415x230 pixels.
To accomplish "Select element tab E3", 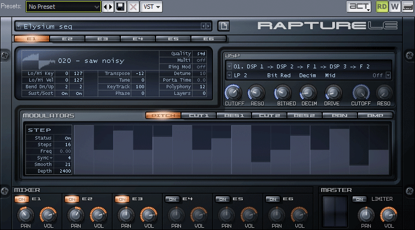I will coord(103,39).
